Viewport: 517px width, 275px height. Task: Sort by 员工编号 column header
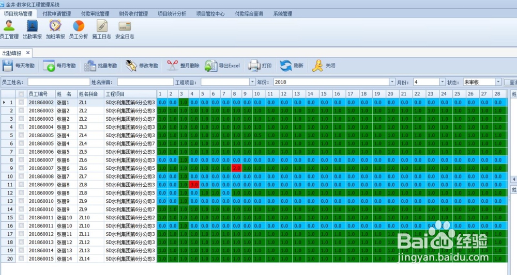click(41, 94)
